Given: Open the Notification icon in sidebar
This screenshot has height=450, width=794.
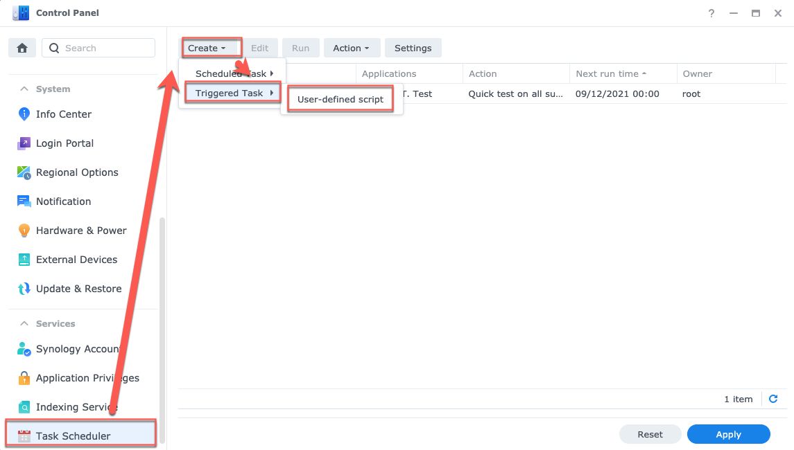Looking at the screenshot, I should pyautogui.click(x=24, y=201).
